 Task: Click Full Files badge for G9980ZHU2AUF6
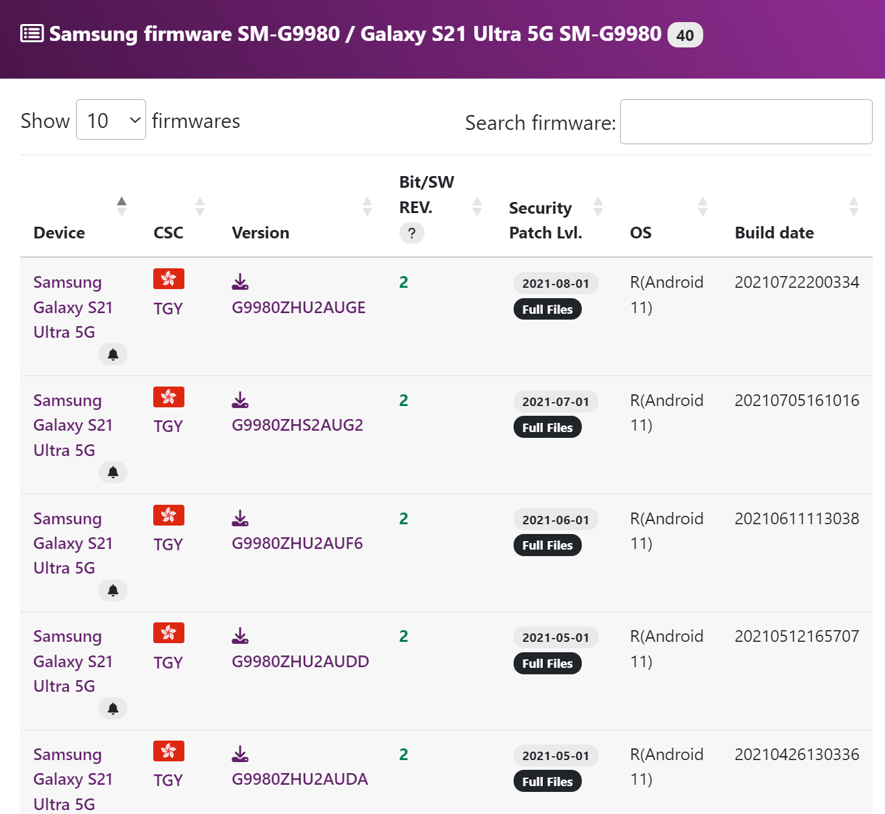(x=547, y=545)
